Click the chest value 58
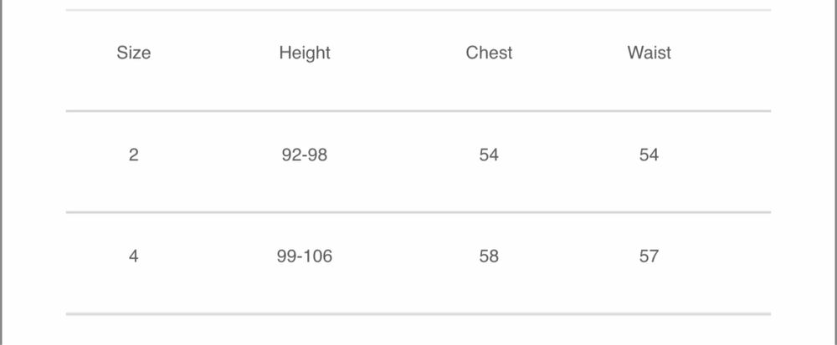The width and height of the screenshot is (837, 345). tap(489, 256)
